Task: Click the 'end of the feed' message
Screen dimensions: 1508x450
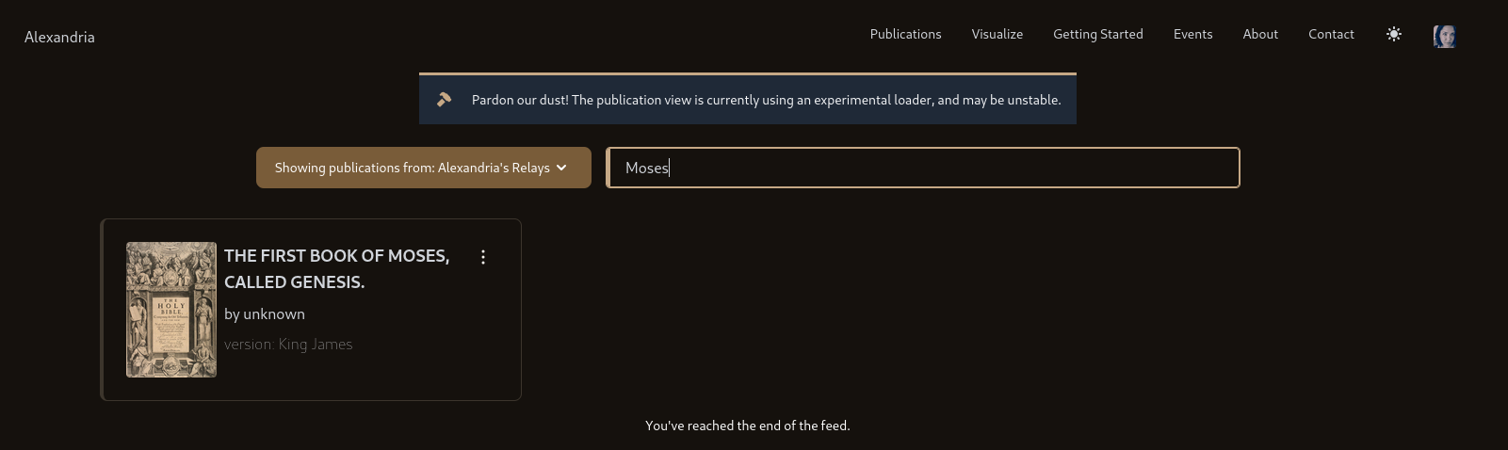Action: 748,426
